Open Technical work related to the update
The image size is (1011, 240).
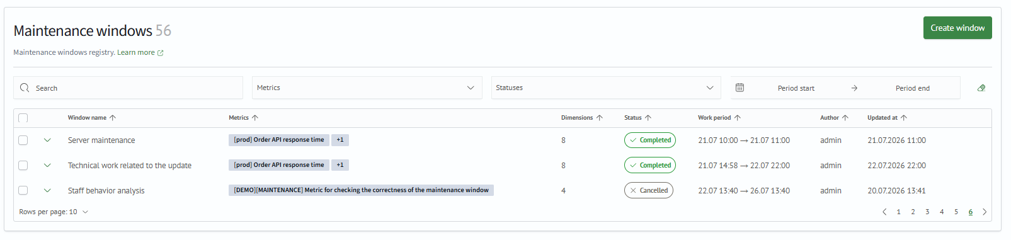tap(130, 166)
